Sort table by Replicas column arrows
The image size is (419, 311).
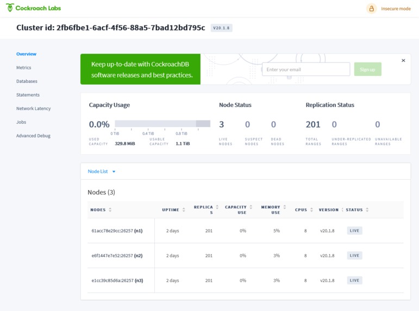pos(217,207)
